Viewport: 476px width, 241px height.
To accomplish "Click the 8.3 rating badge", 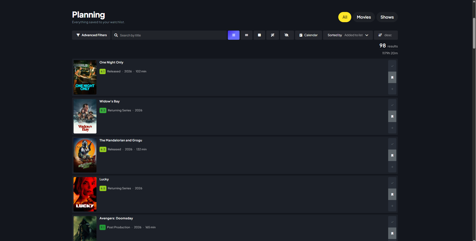I will (103, 111).
